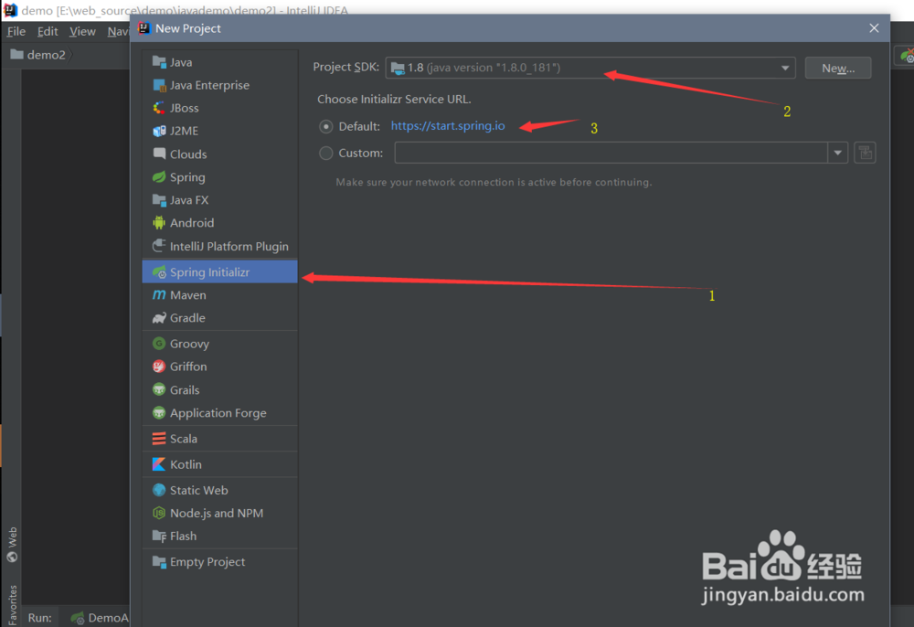Close the New Project dialog
The height and width of the screenshot is (627, 914).
point(874,28)
